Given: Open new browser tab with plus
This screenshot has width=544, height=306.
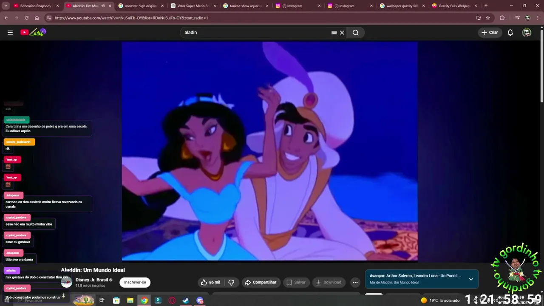Looking at the screenshot, I should (486, 6).
